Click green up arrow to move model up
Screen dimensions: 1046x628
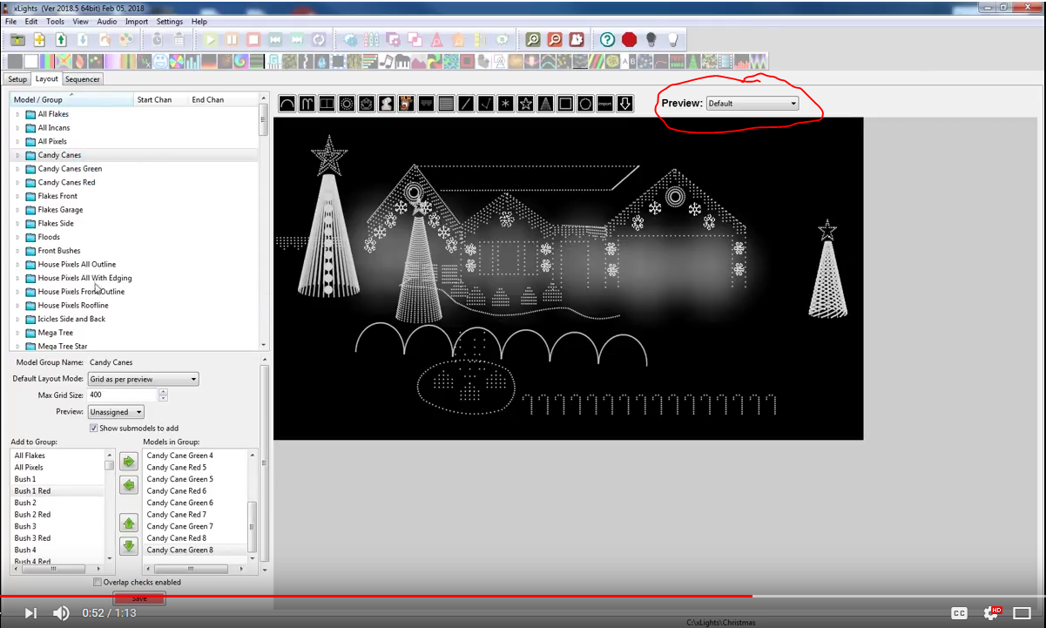(x=129, y=523)
